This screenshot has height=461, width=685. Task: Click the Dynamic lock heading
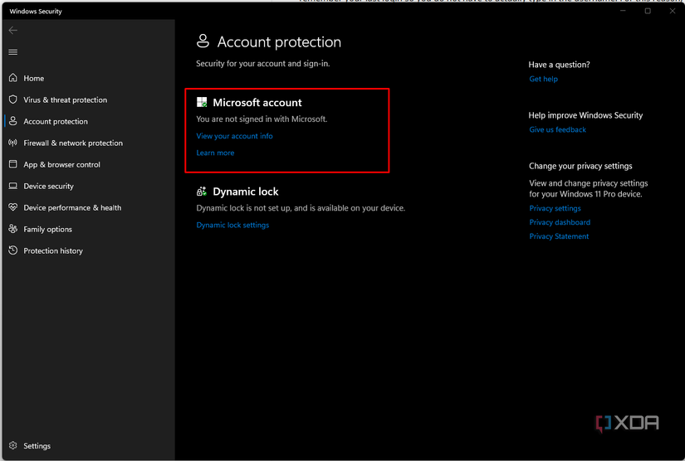pos(246,192)
